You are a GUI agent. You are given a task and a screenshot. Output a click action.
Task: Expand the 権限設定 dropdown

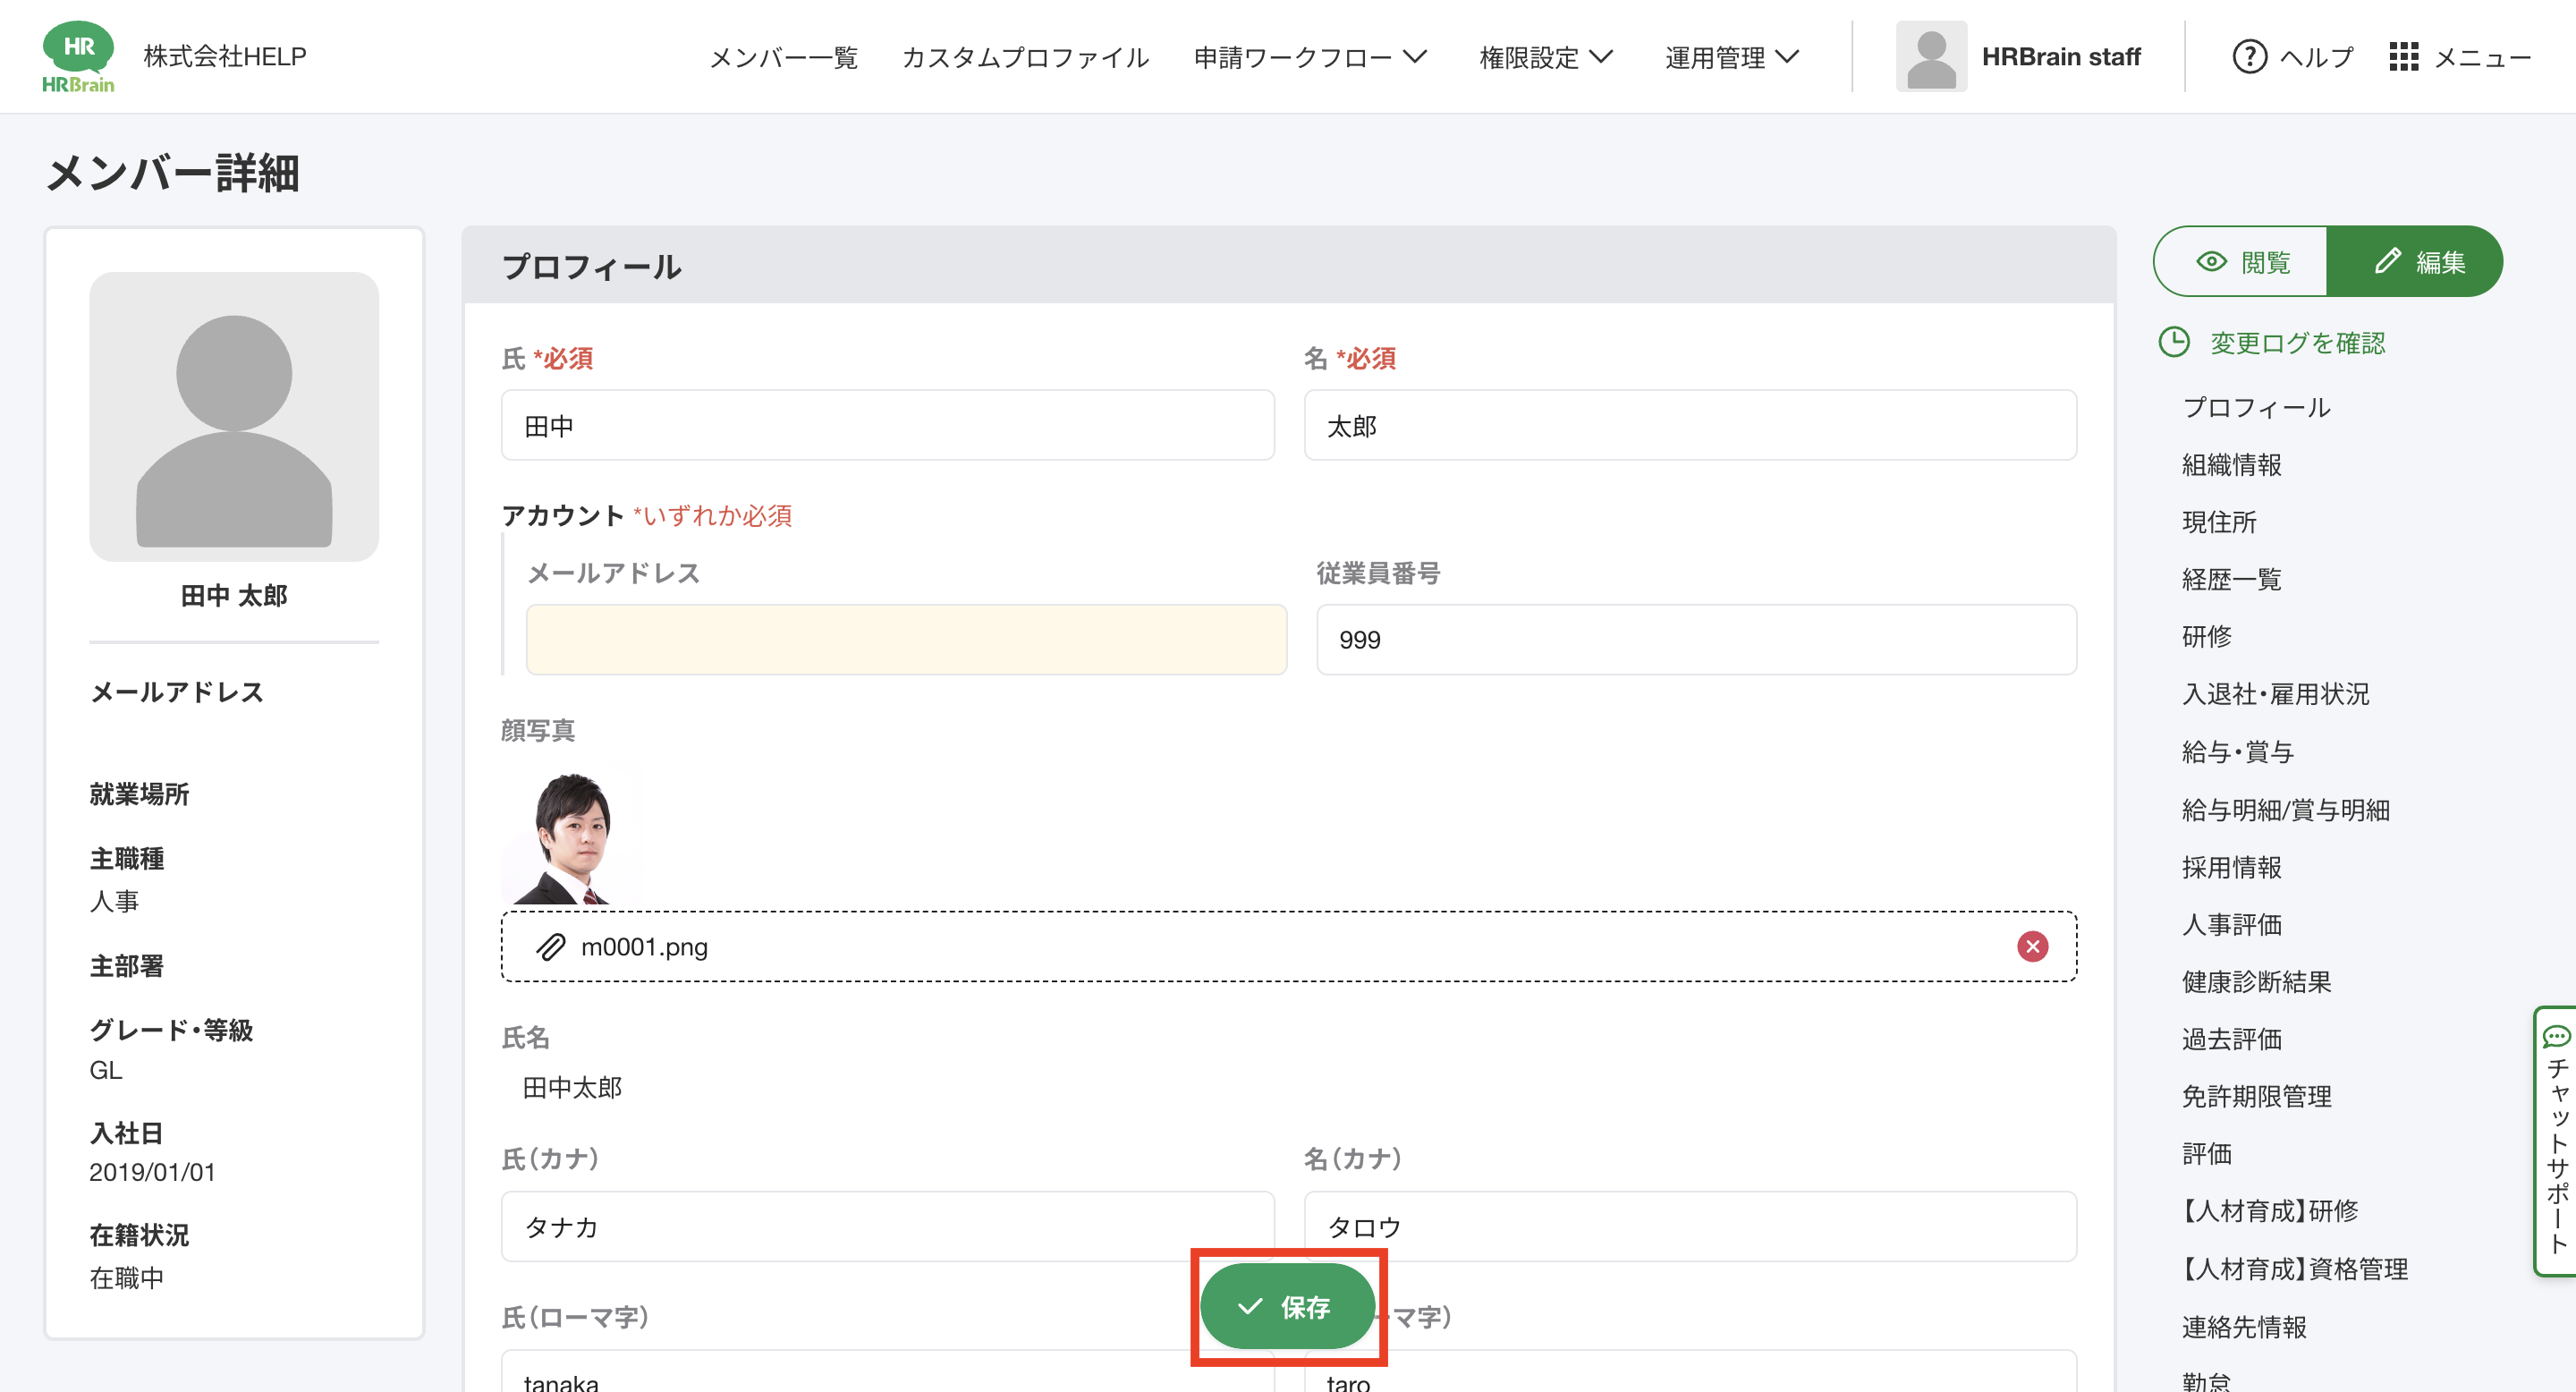tap(1546, 57)
